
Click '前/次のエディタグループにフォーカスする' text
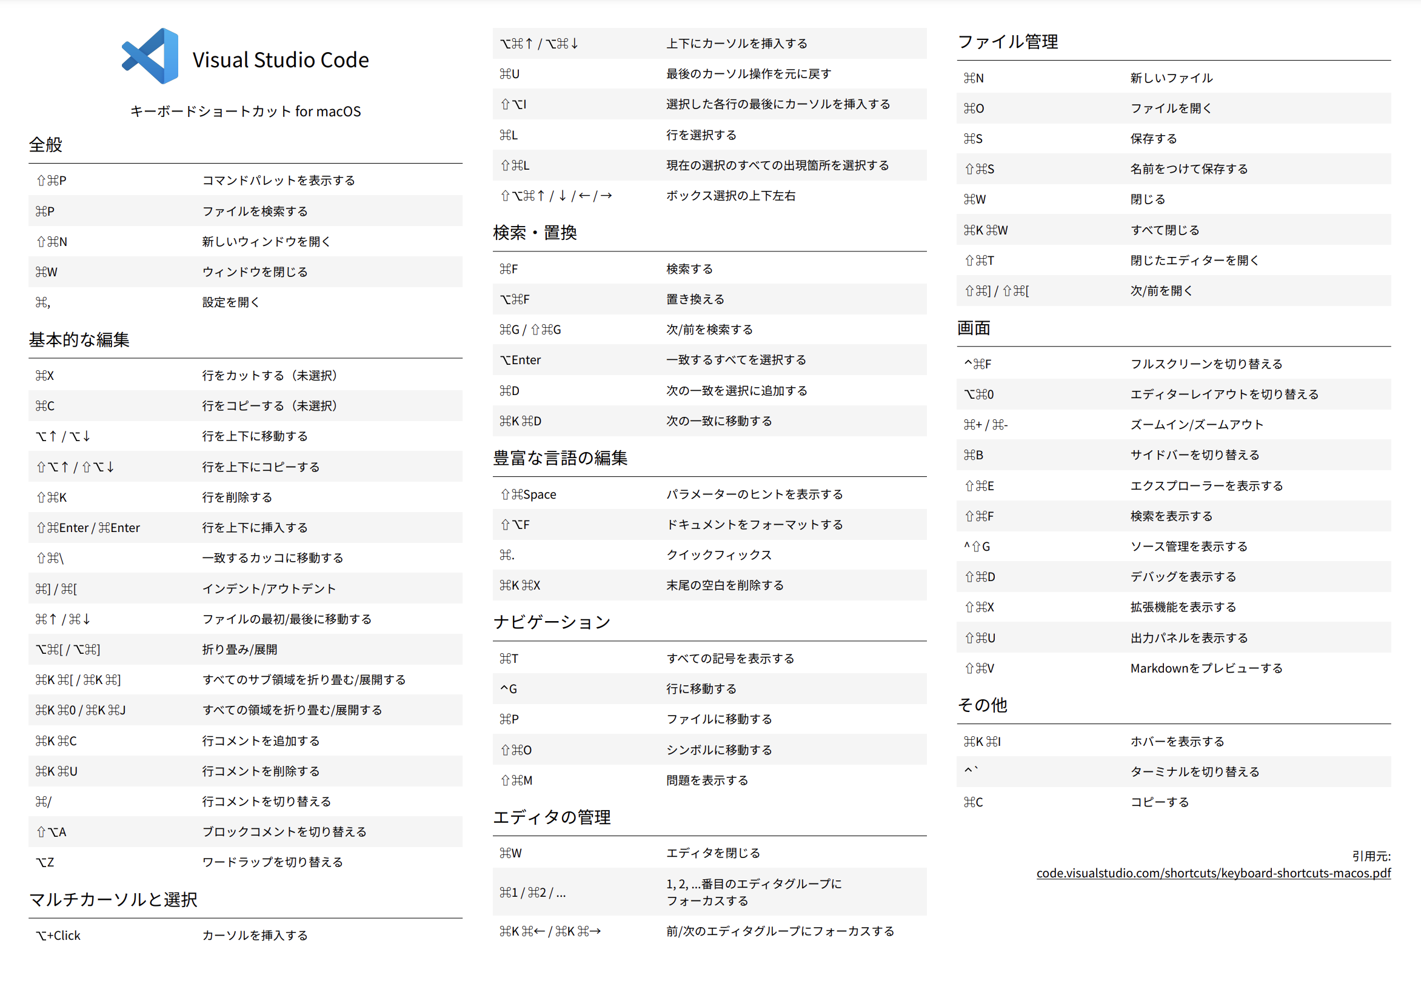780,931
